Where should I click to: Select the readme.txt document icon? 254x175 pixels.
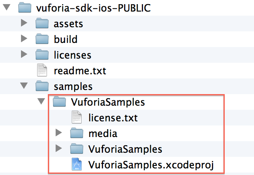[42, 70]
